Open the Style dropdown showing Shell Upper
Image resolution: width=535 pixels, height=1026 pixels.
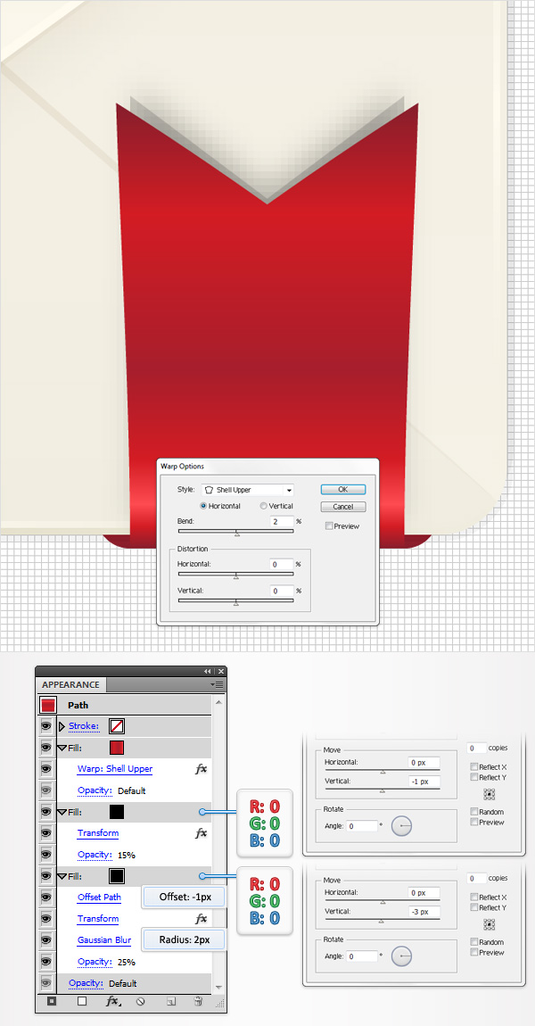pyautogui.click(x=247, y=490)
